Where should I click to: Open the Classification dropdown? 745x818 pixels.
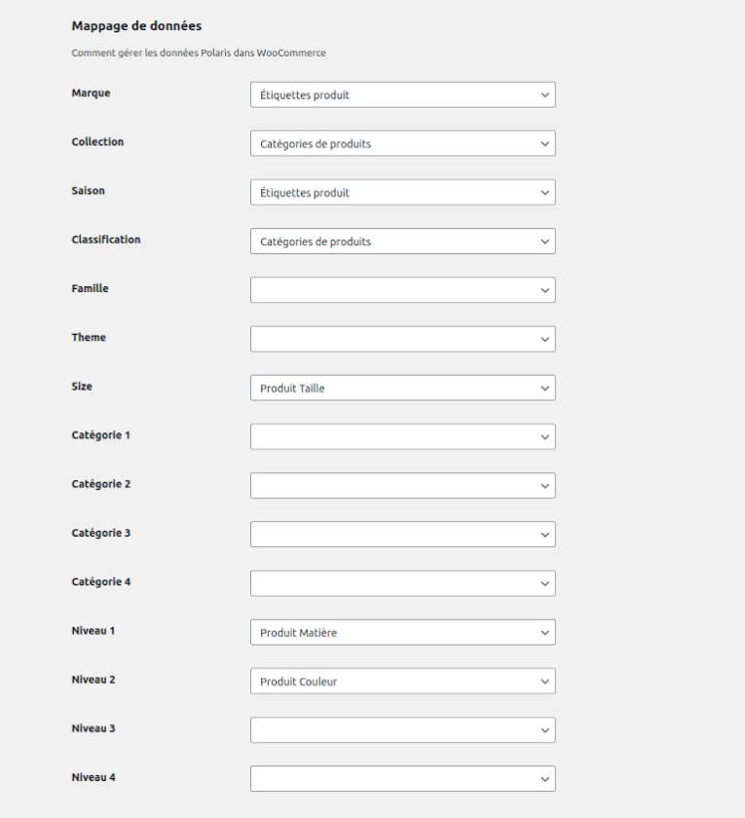click(x=403, y=242)
